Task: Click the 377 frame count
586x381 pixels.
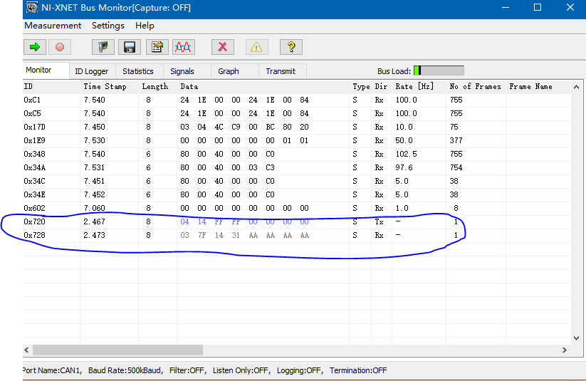Action: [456, 140]
